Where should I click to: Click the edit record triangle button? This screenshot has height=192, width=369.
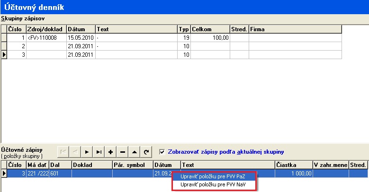[135, 152]
